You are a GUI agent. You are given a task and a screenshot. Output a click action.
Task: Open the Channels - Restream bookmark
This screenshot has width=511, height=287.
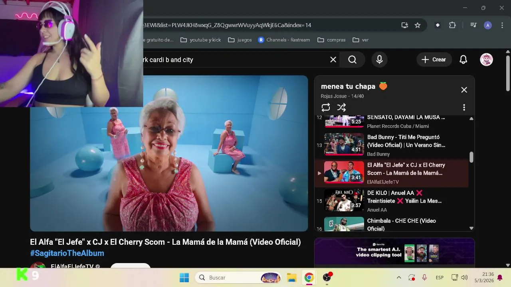(x=284, y=40)
